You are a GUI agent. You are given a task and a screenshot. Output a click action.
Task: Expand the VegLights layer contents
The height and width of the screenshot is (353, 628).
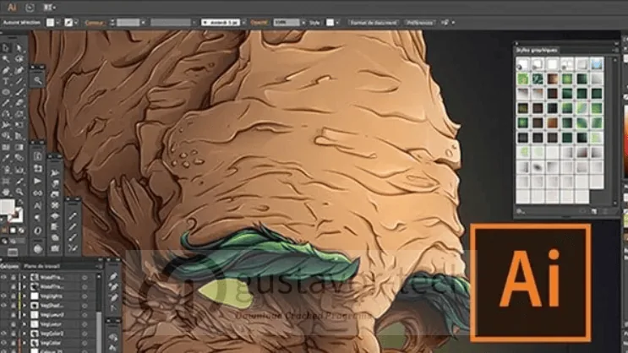(25, 296)
